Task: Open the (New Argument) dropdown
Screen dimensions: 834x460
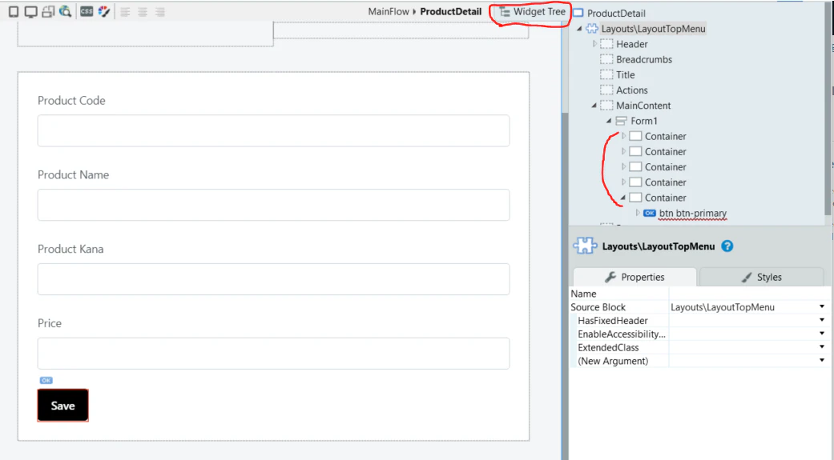Action: (x=822, y=361)
